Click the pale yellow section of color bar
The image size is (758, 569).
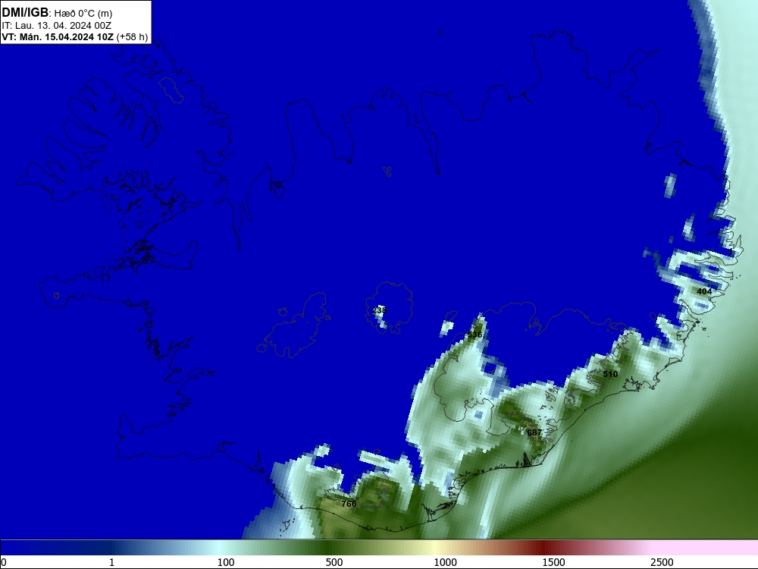pyautogui.click(x=435, y=548)
